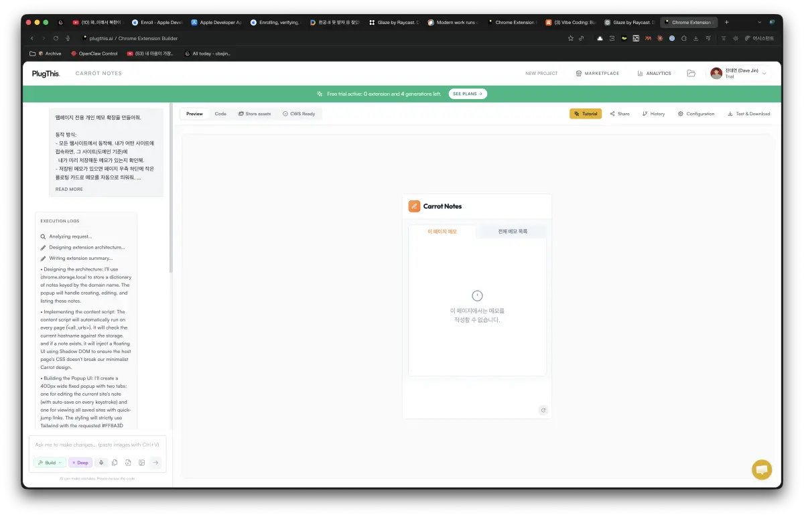Screen dimensions: 804x517
Task: Click the code file attach icon in chat toolbar
Action: pyautogui.click(x=128, y=462)
